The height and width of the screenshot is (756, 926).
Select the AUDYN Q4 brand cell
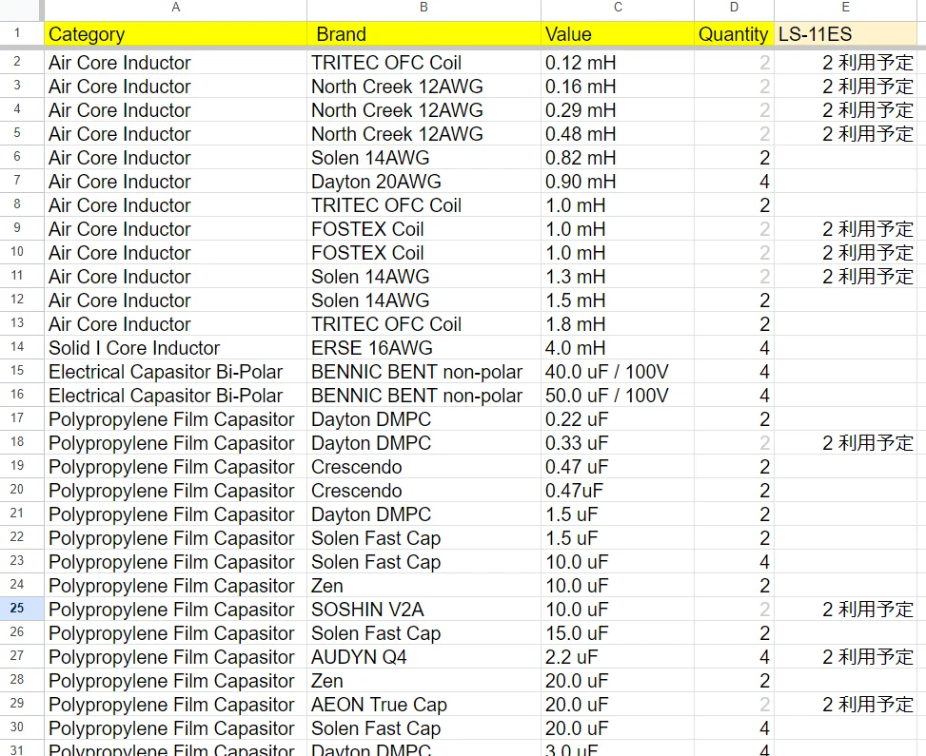(424, 657)
